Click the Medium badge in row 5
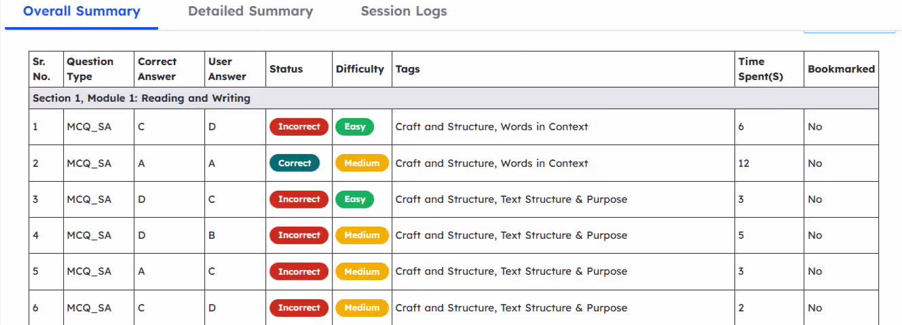902x325 pixels. (x=362, y=271)
